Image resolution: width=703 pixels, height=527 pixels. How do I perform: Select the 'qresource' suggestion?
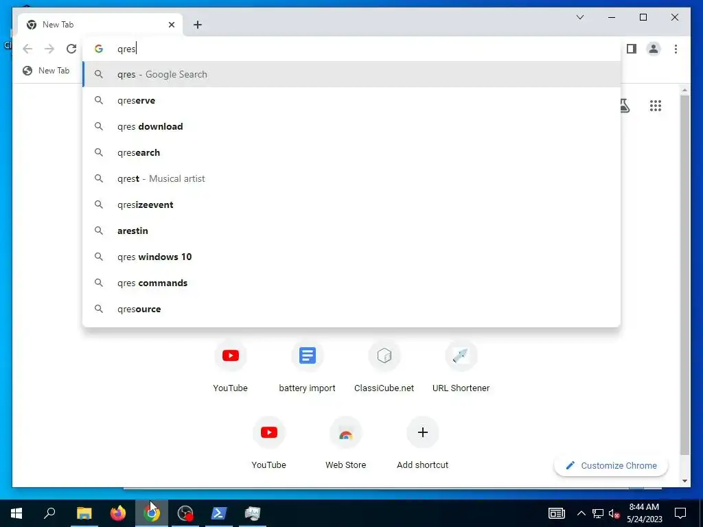(352, 309)
